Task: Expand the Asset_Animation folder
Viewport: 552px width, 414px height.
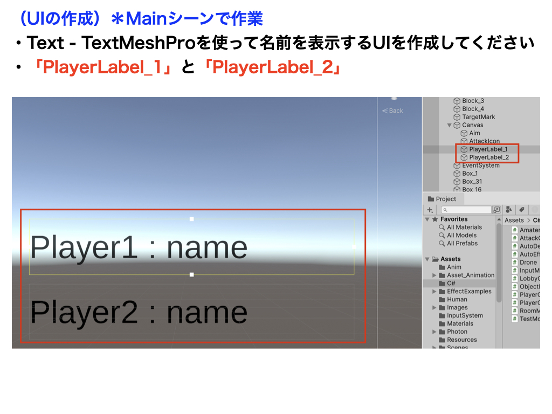Action: (x=434, y=275)
